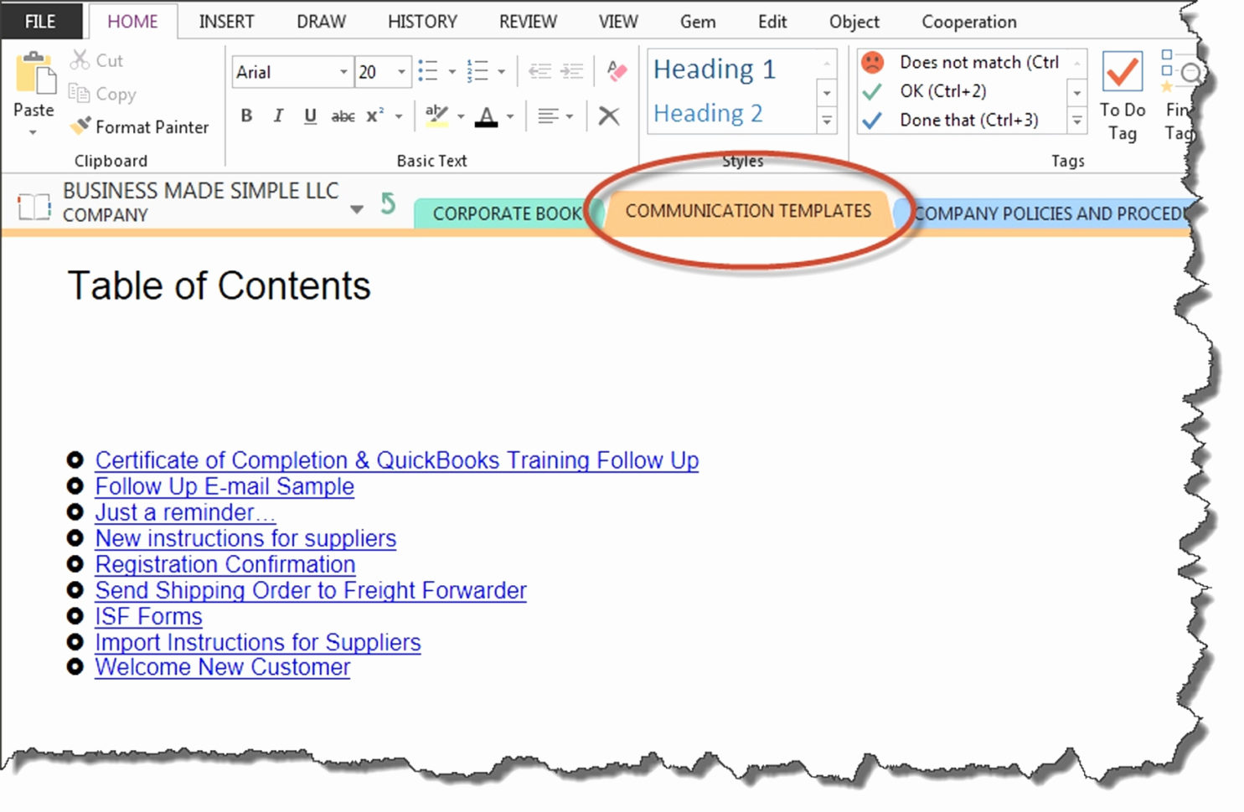Image resolution: width=1244 pixels, height=812 pixels.
Task: Open the Font Size dropdown
Action: pos(401,72)
